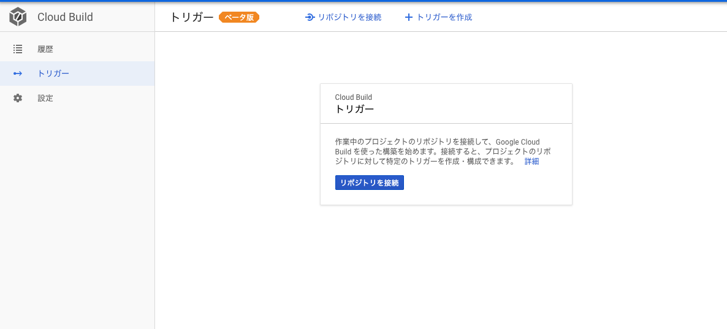Click the ベータ版 orange badge
Screen dimensions: 727x329
(x=239, y=18)
